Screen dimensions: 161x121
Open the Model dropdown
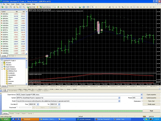pyautogui.click(x=119, y=101)
